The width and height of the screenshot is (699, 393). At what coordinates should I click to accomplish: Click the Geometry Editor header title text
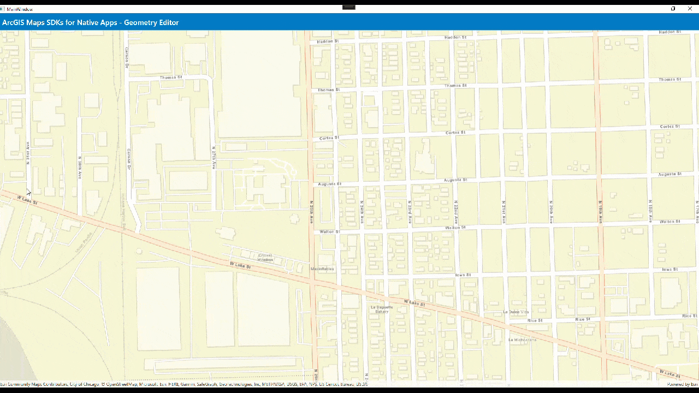(91, 22)
